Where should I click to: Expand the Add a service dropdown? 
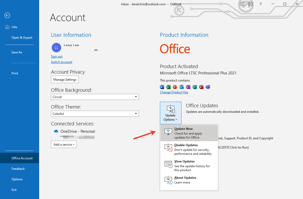coord(64,144)
